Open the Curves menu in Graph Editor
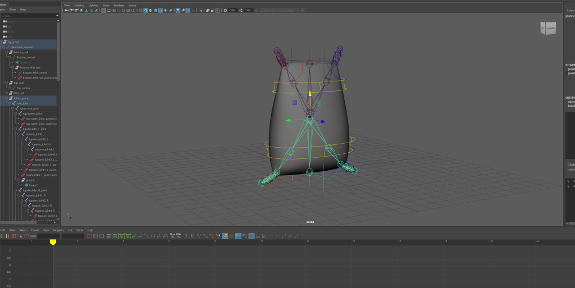 click(35, 230)
